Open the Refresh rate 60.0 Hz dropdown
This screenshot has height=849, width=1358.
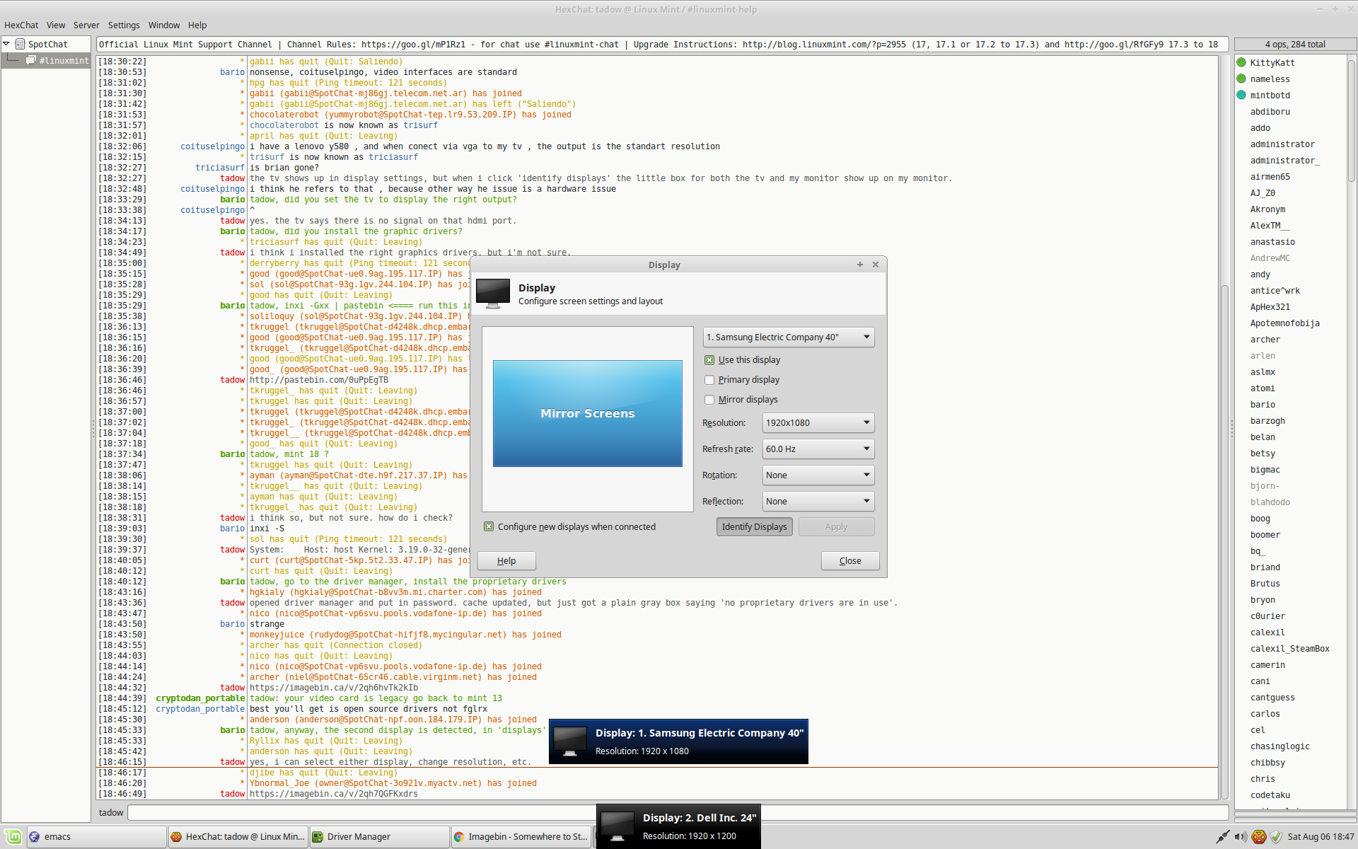[818, 449]
